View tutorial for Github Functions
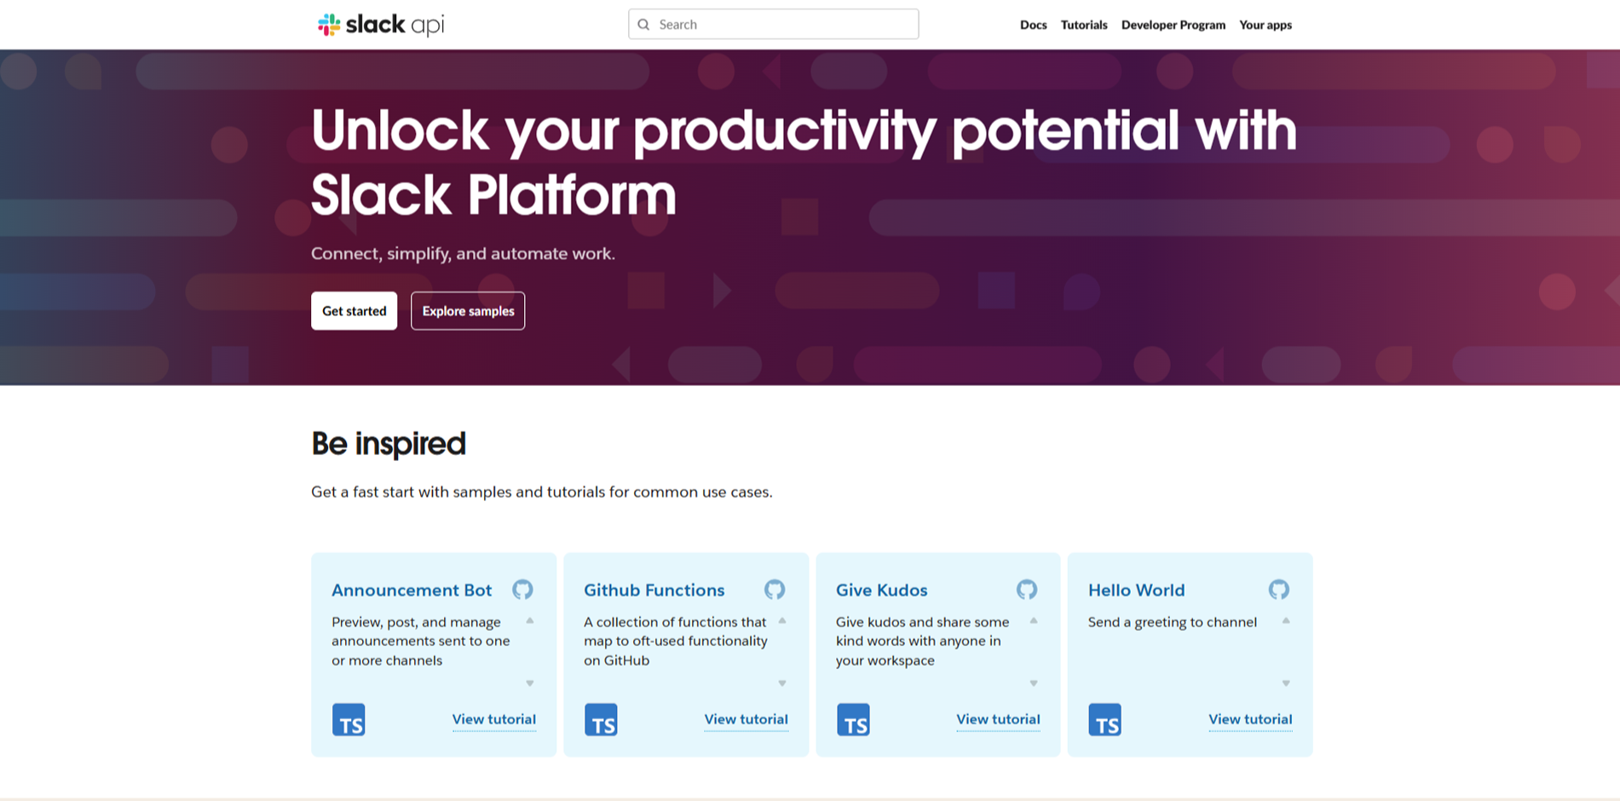This screenshot has width=1620, height=801. click(x=746, y=719)
